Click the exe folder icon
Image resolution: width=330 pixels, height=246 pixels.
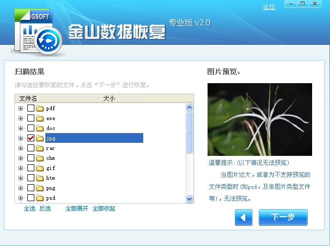[39, 119]
